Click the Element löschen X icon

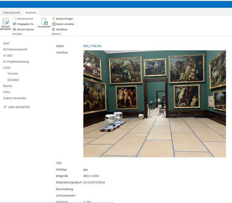[x=15, y=29]
